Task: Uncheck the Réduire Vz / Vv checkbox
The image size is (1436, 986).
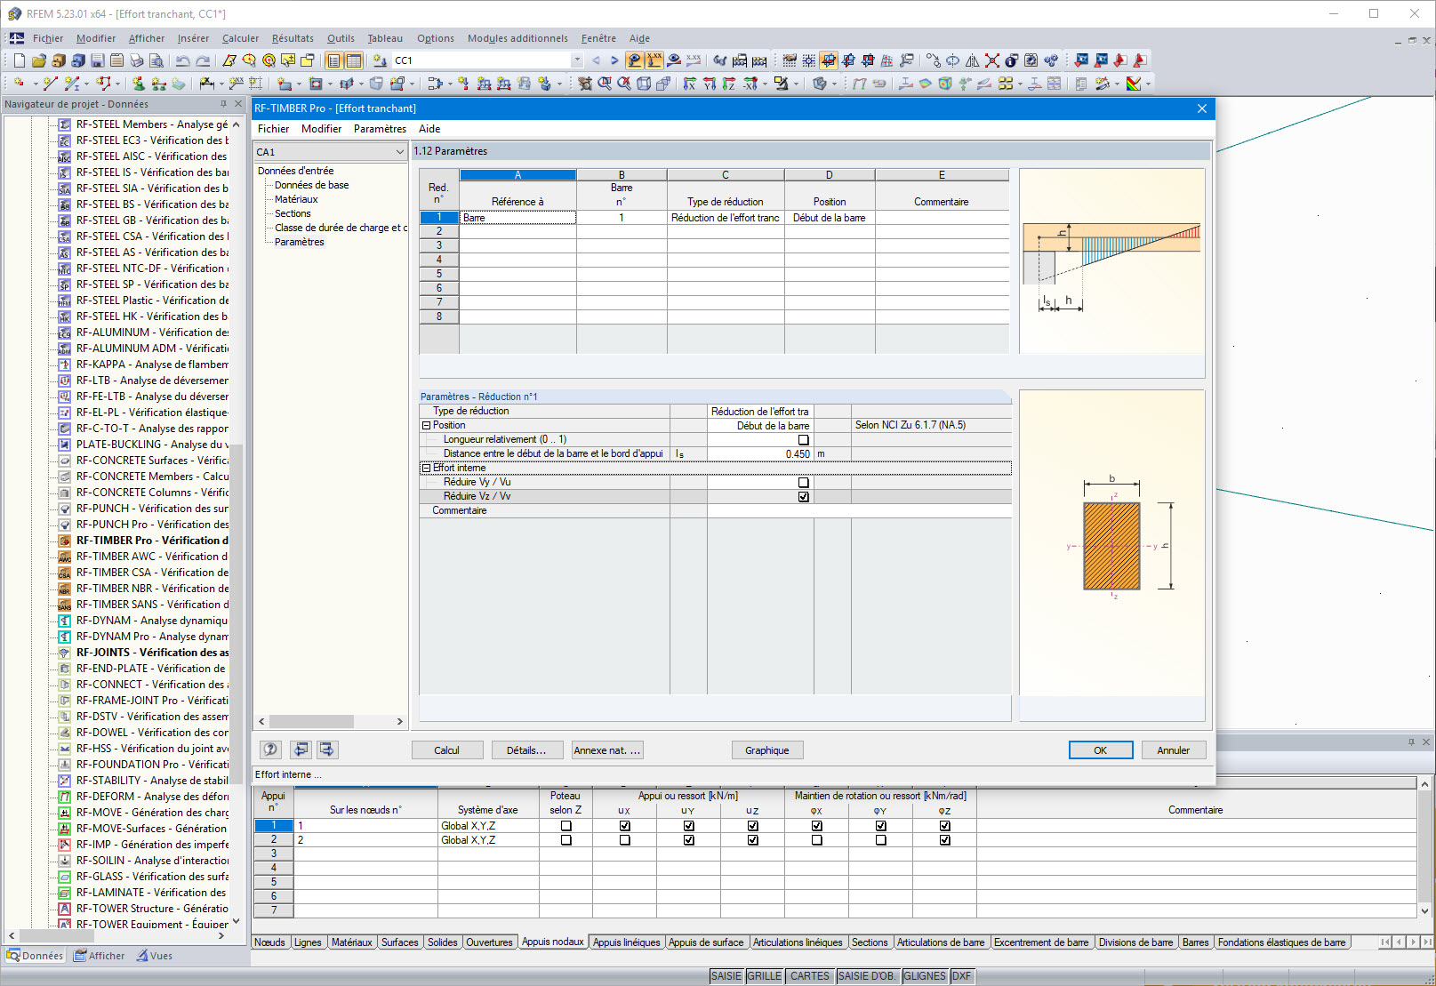Action: click(x=804, y=497)
